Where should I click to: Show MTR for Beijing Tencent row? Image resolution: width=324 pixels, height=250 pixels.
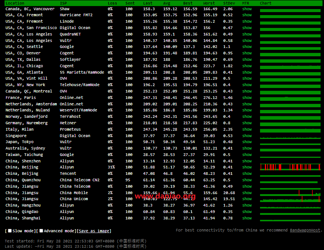[247, 174]
